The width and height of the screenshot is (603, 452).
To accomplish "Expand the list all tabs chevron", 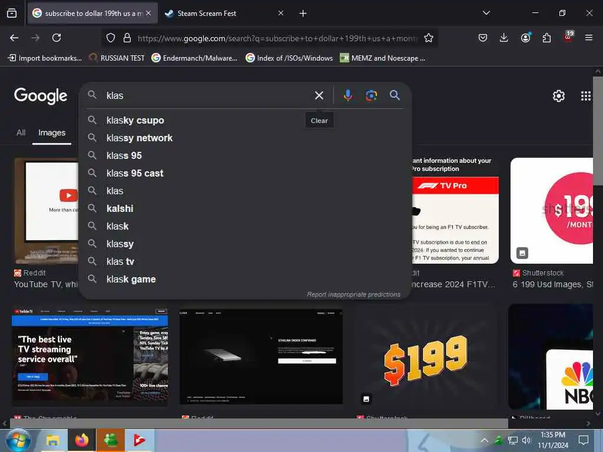I will click(x=486, y=13).
